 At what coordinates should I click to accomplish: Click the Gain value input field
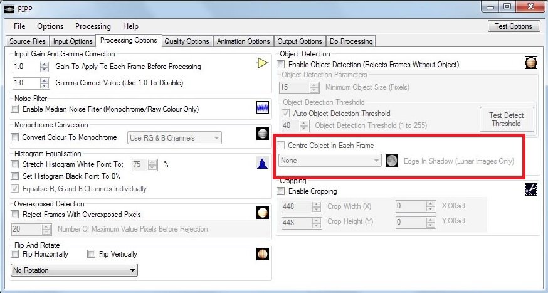point(26,67)
